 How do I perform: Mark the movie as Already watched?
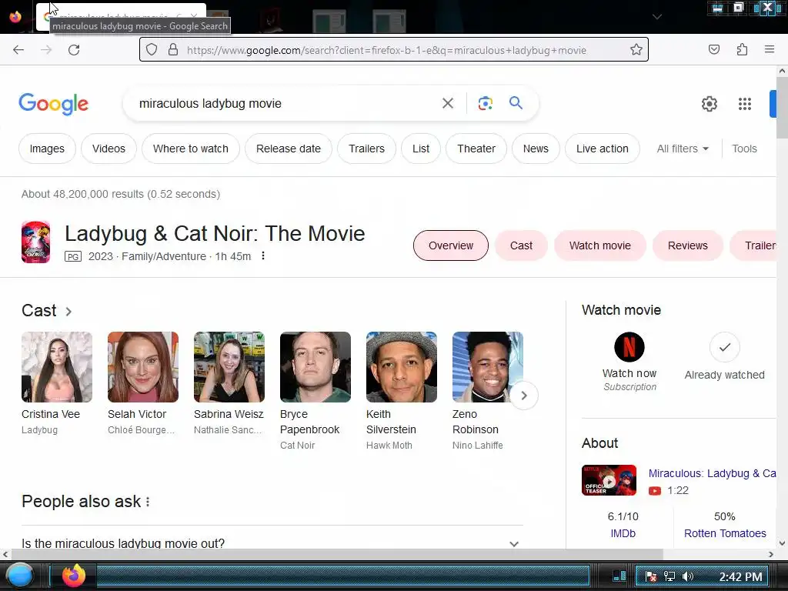pyautogui.click(x=724, y=347)
